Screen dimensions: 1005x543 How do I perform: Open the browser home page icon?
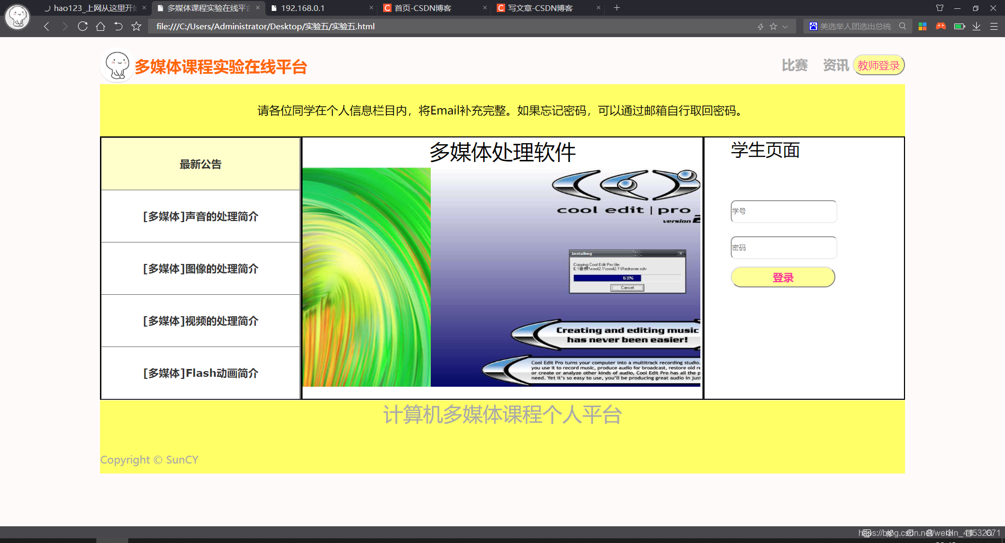(x=100, y=26)
